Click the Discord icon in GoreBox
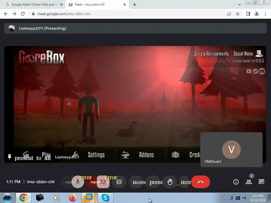 [x=262, y=71]
